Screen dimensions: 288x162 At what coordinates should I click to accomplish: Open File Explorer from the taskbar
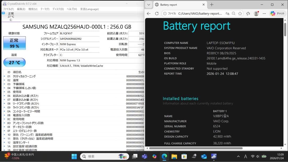tap(175, 156)
